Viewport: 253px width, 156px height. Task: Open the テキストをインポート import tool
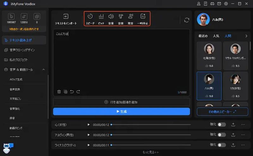click(x=66, y=19)
